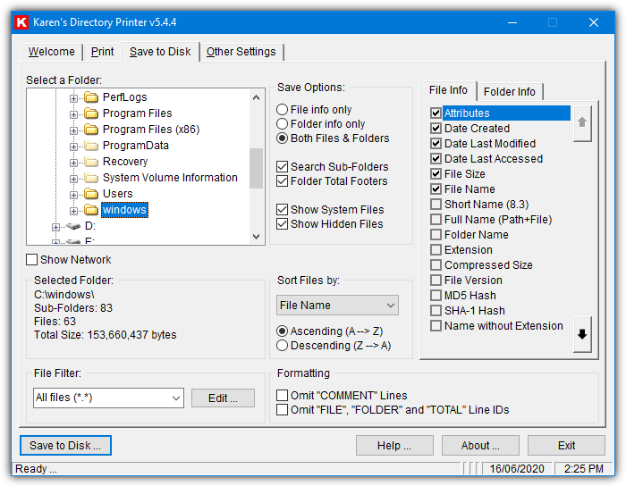Enable Extension info item
The height and width of the screenshot is (486, 626).
(436, 249)
